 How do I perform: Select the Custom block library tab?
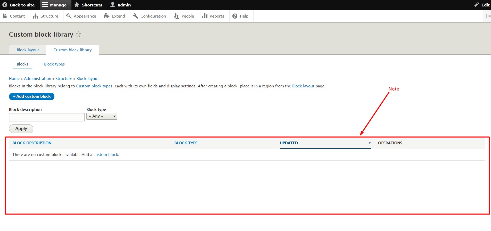[x=72, y=50]
